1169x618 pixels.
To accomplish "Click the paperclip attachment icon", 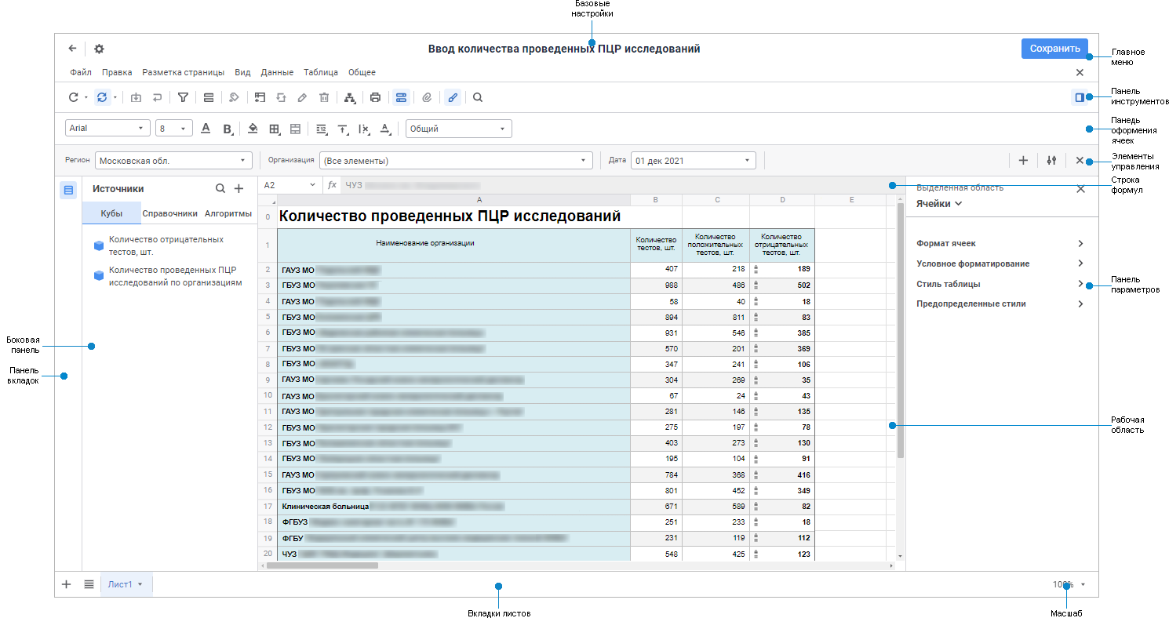I will click(x=427, y=98).
